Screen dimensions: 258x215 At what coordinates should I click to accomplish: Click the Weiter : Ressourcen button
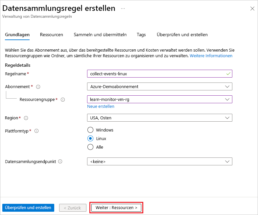click(116, 208)
